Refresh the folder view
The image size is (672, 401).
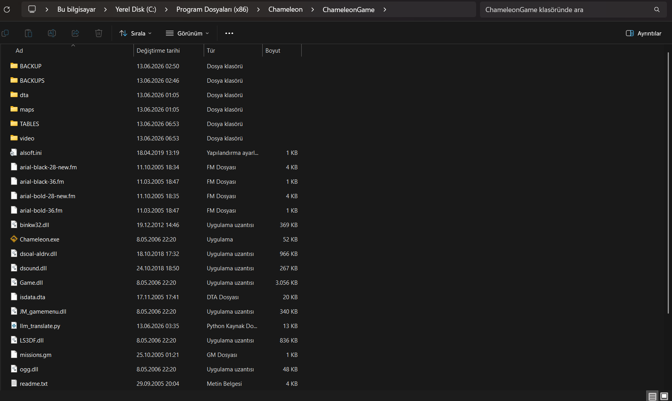pyautogui.click(x=7, y=9)
